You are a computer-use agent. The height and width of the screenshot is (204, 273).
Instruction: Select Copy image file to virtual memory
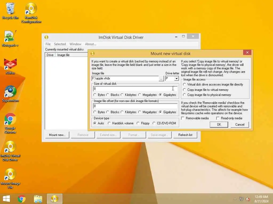coord(206,90)
